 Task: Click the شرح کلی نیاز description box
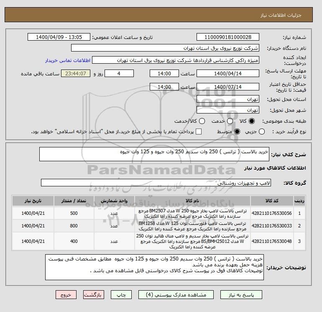pos(154,154)
